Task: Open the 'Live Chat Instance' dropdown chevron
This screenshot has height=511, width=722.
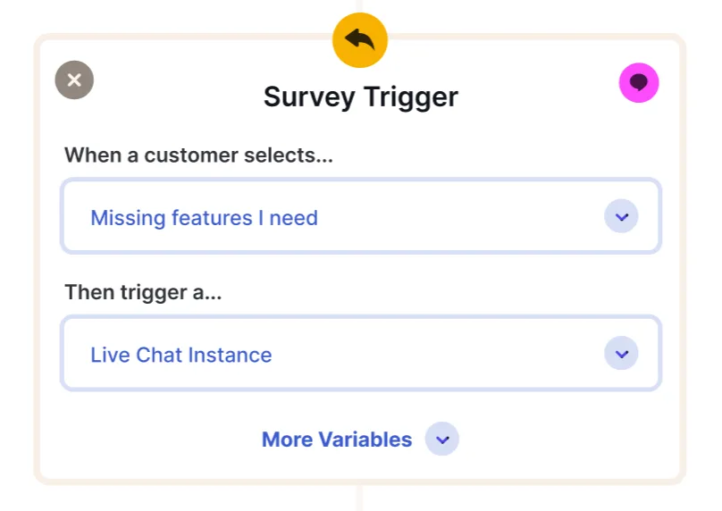Action: pos(621,354)
